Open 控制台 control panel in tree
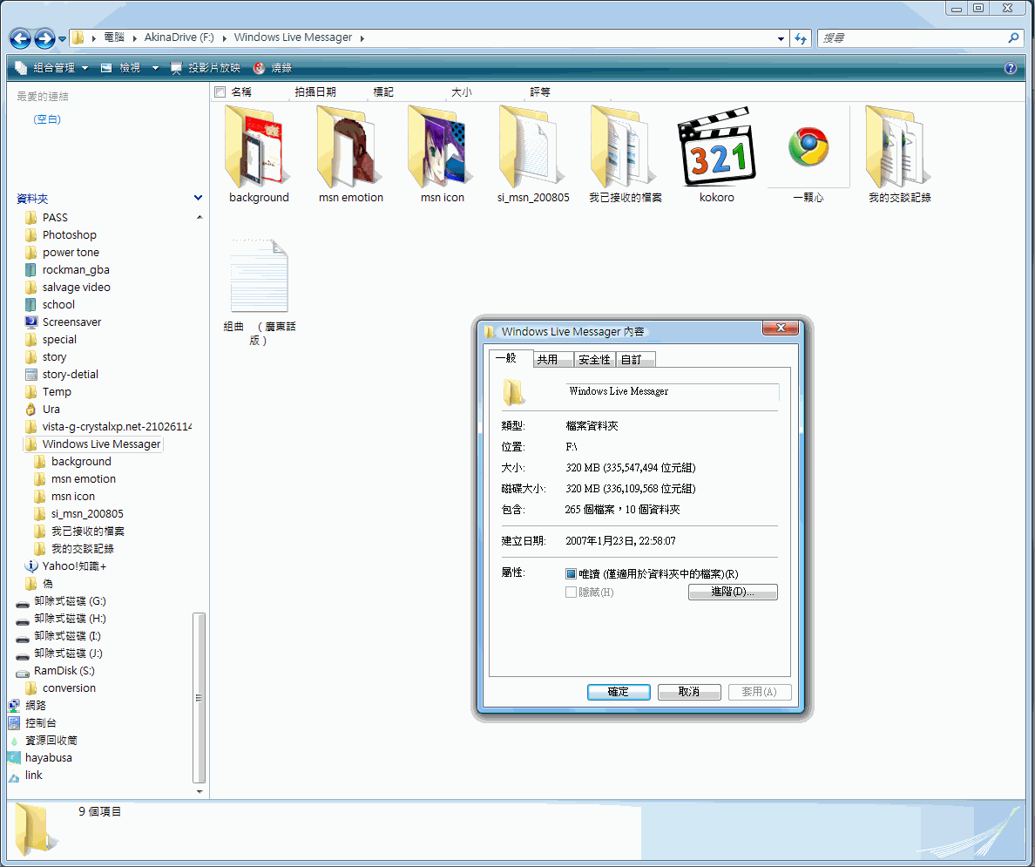 click(x=40, y=723)
